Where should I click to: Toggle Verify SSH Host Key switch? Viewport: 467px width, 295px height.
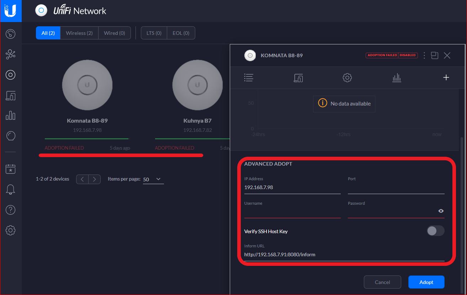pos(435,231)
